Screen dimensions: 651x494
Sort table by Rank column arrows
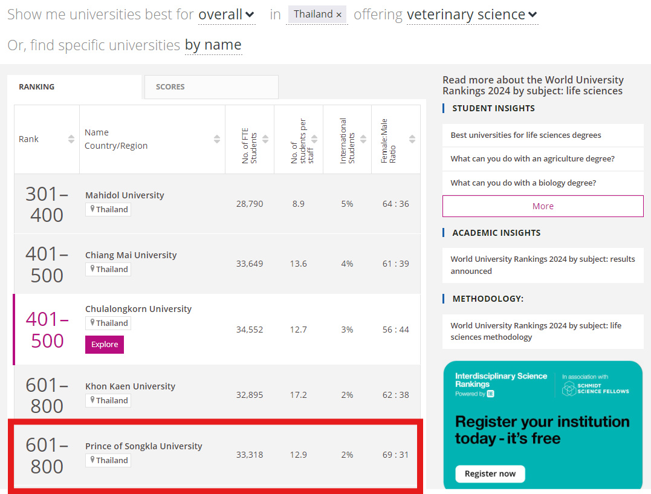coord(71,139)
